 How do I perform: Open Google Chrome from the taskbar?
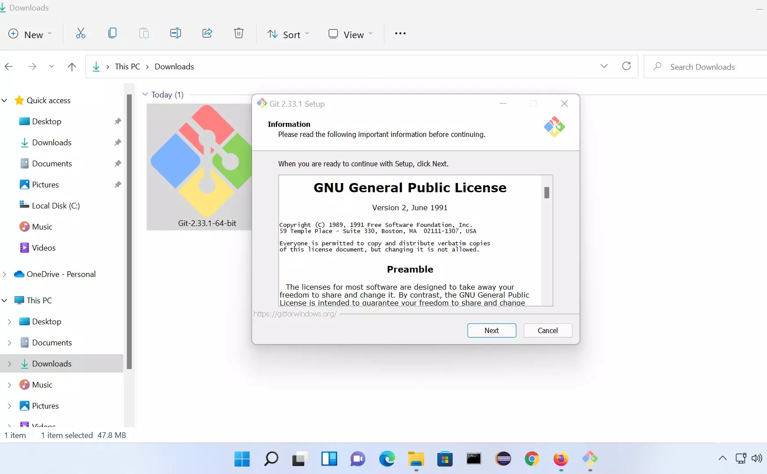click(x=532, y=459)
